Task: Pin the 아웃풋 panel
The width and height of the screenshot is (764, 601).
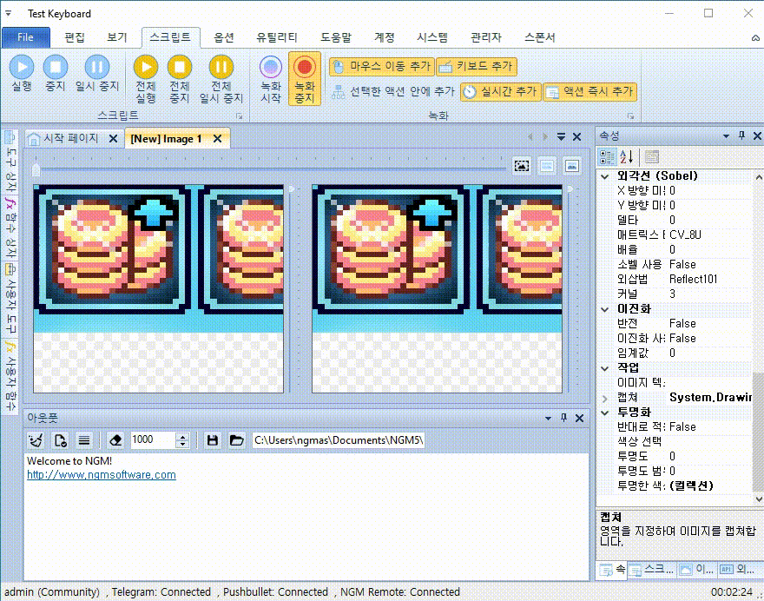Action: [x=563, y=419]
